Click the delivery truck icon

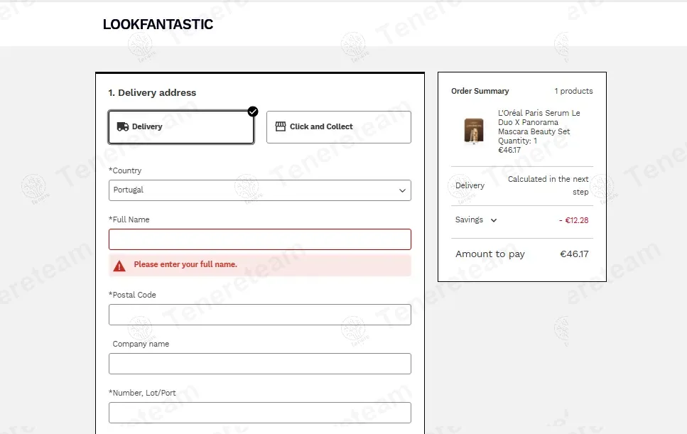point(123,126)
